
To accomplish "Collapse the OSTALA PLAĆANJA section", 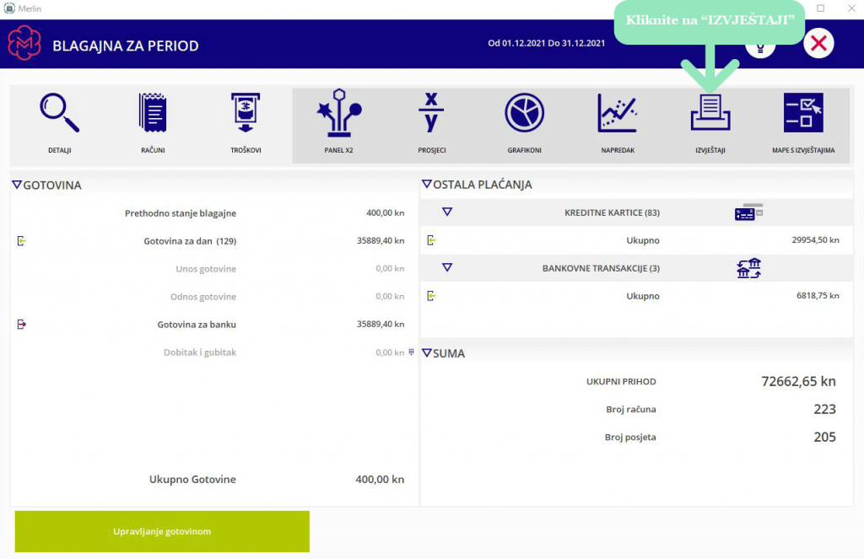I will click(x=426, y=184).
